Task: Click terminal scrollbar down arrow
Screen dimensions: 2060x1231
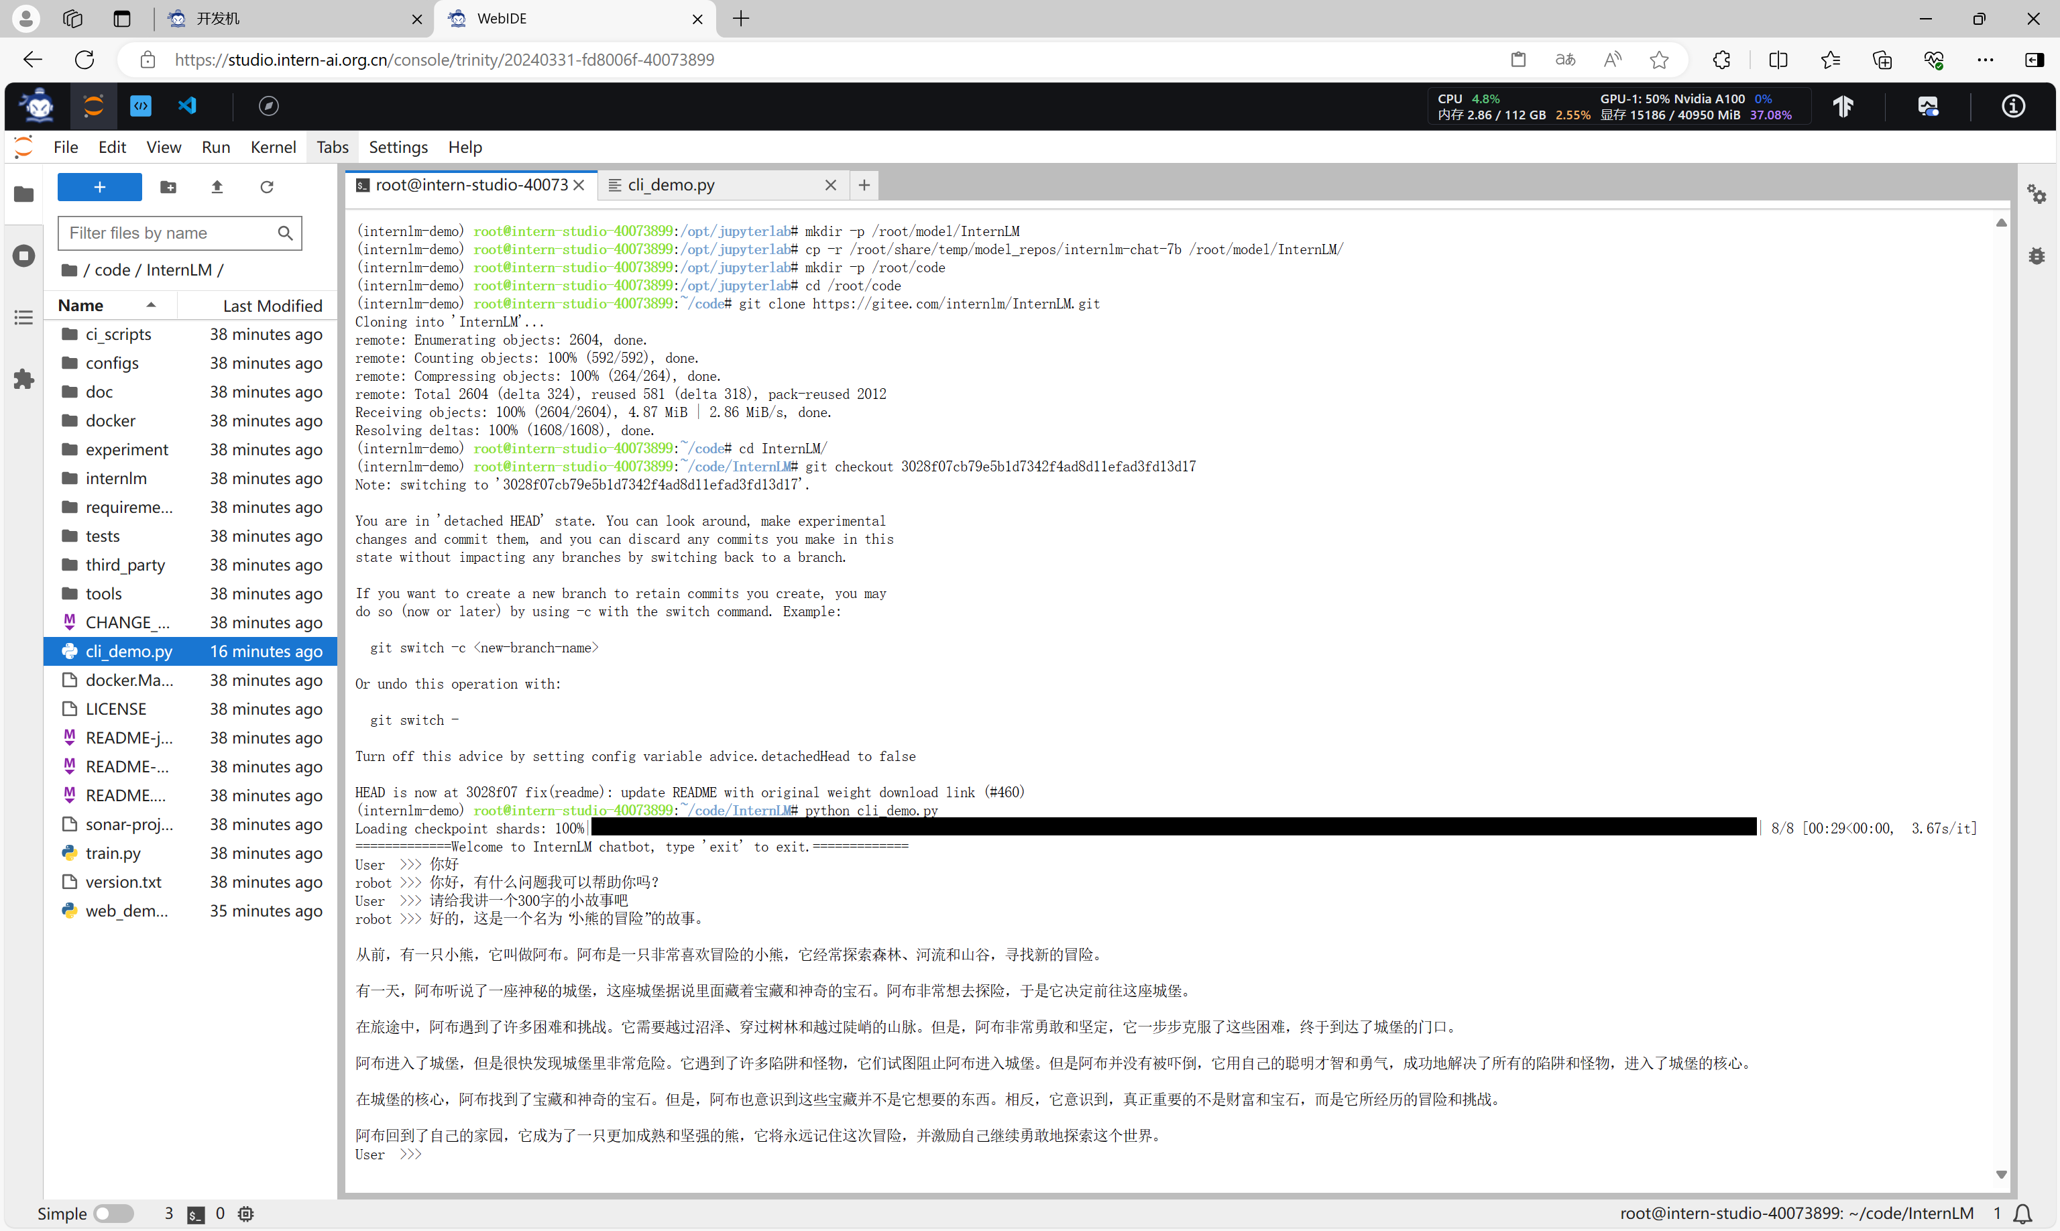Action: (2001, 1174)
